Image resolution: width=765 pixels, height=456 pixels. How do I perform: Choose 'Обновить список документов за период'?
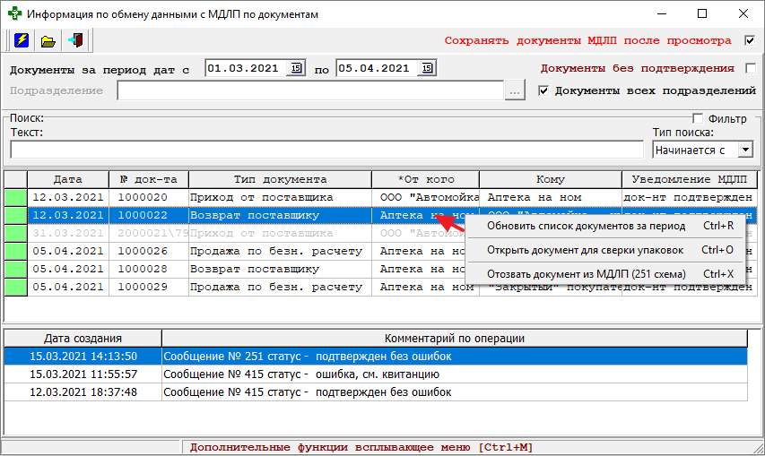[x=572, y=226]
